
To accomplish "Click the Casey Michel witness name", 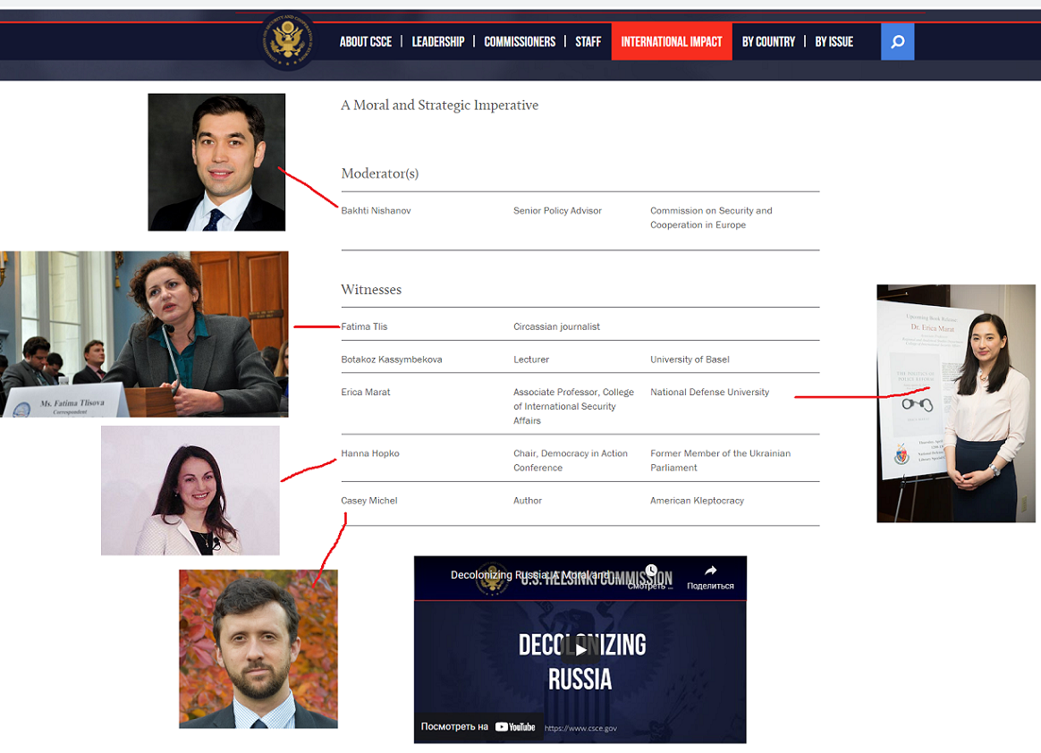I will point(369,501).
